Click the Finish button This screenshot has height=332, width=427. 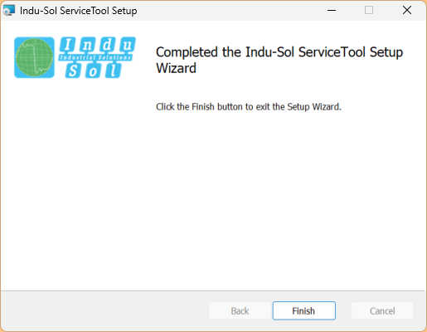click(x=304, y=310)
